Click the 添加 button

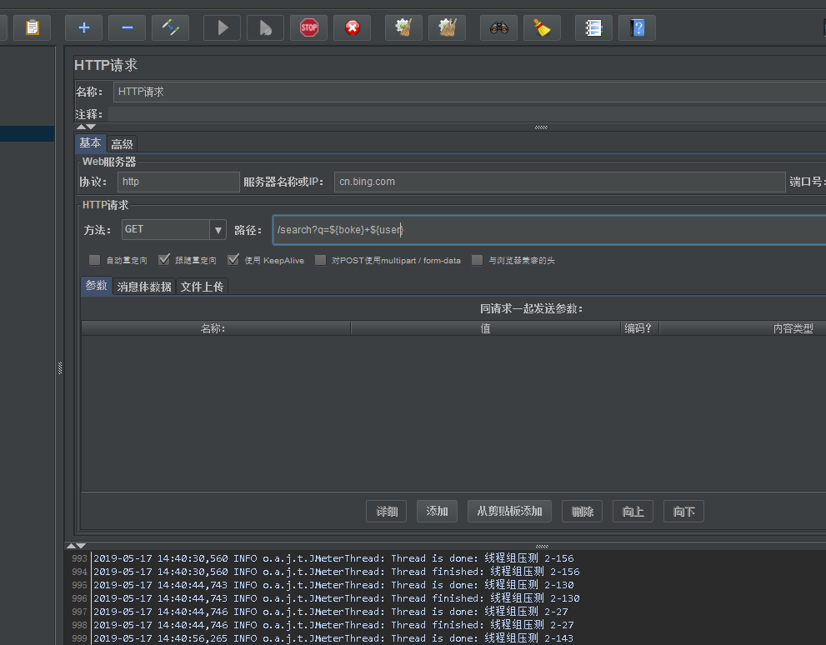(x=437, y=512)
